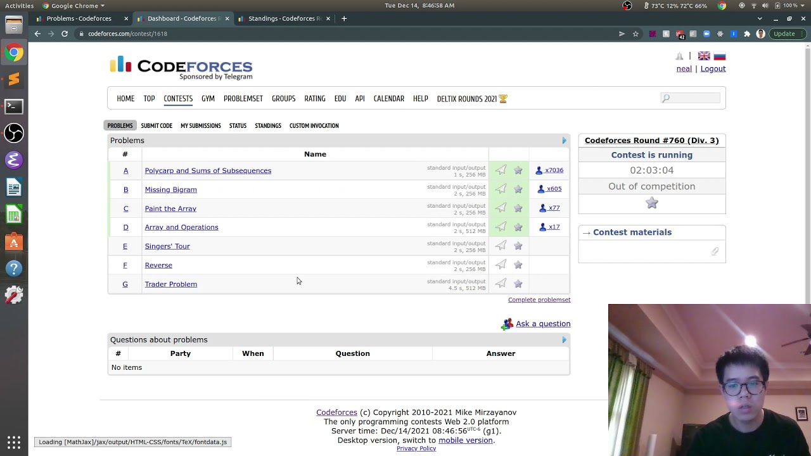Open Deltix Rounds 2021 menu item
The width and height of the screenshot is (811, 456).
(x=472, y=99)
